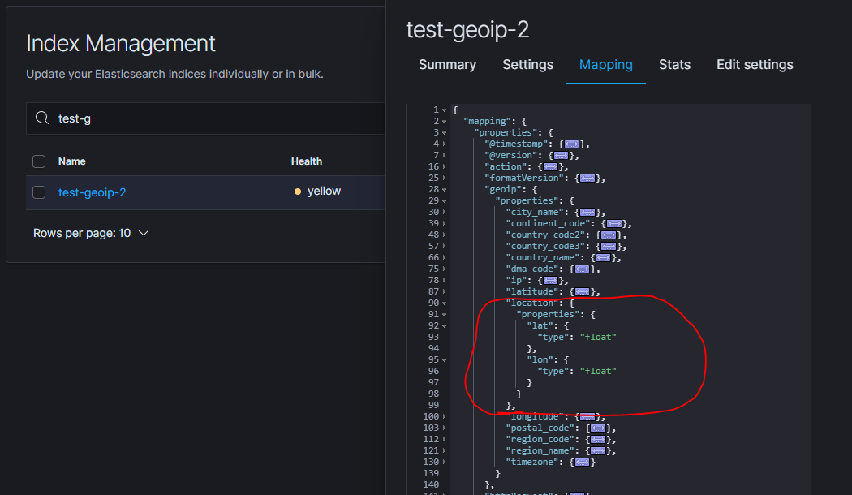The width and height of the screenshot is (852, 495).
Task: Expand "dma_code" fold arrow at line 75
Action: pyautogui.click(x=444, y=269)
